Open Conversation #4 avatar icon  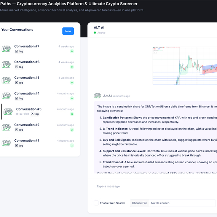[x=6, y=96]
